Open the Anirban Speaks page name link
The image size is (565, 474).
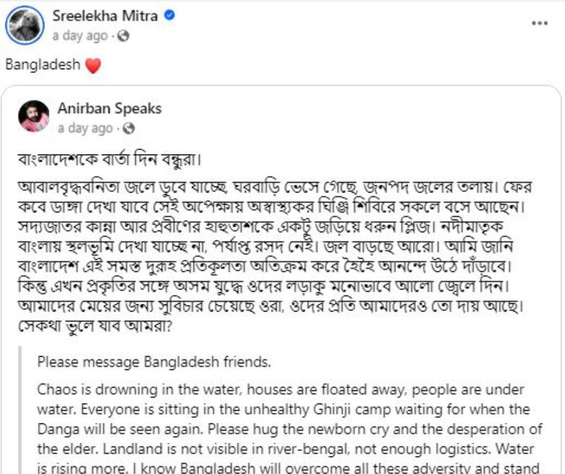click(x=109, y=109)
